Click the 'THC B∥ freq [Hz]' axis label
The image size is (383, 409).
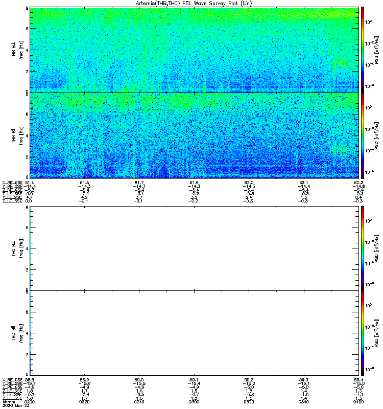tap(17, 333)
